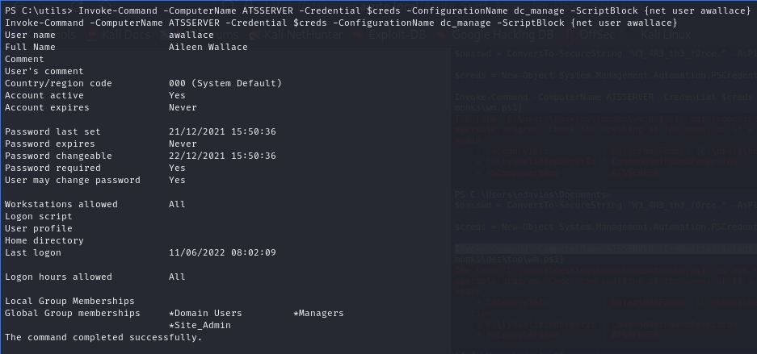The width and height of the screenshot is (757, 354).
Task: Click the *Managers group entry
Action: [318, 313]
